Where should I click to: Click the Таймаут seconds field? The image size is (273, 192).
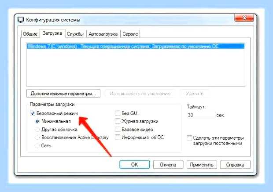point(201,115)
